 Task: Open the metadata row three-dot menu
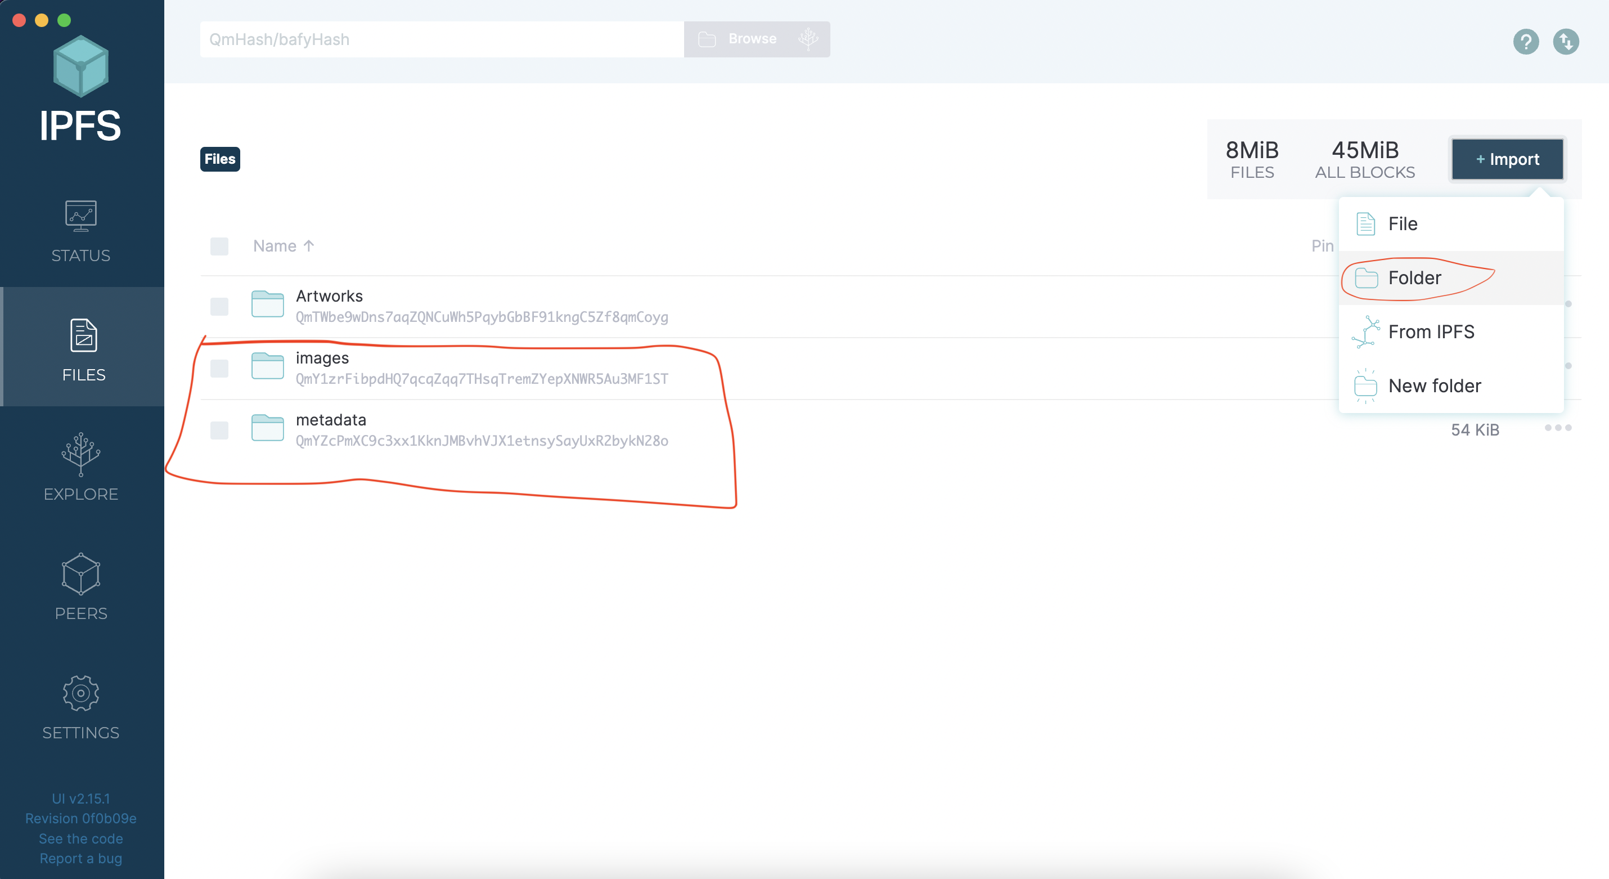point(1557,428)
